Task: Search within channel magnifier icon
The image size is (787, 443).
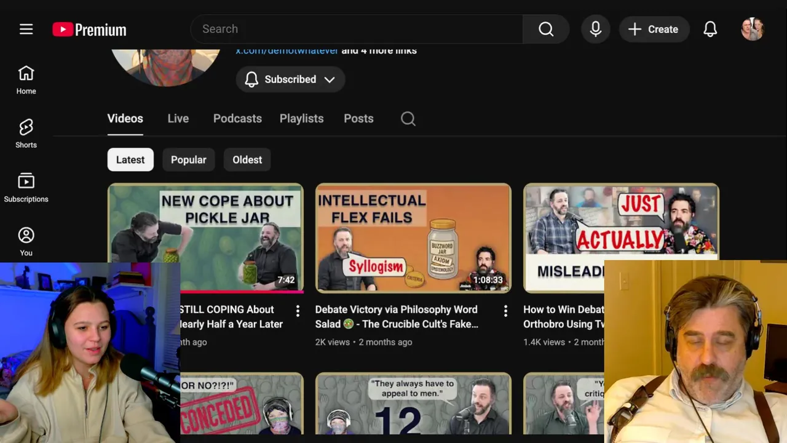Action: coord(408,119)
